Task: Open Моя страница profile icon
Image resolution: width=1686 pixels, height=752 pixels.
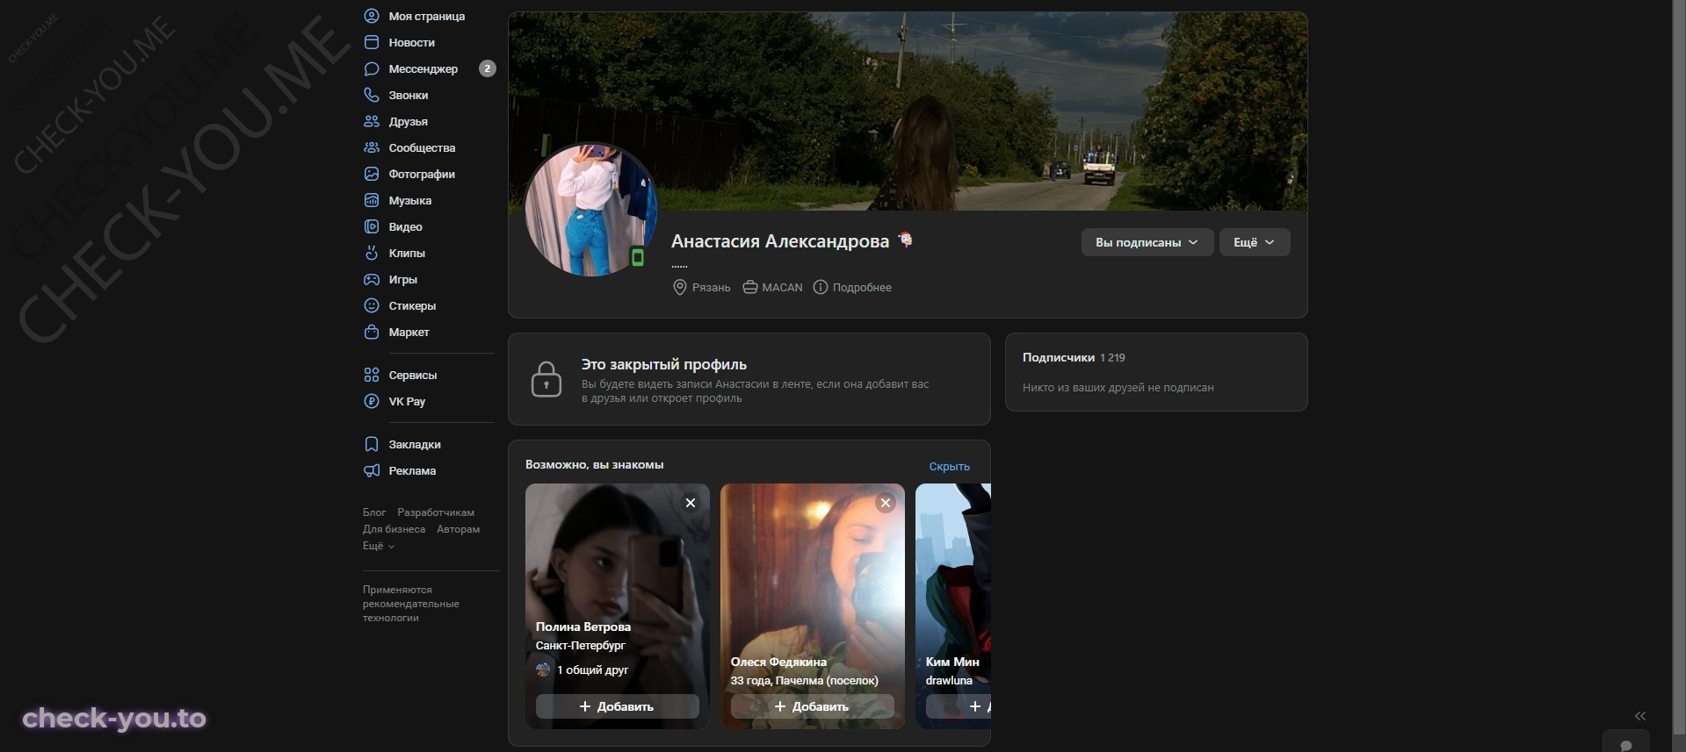Action: click(372, 16)
